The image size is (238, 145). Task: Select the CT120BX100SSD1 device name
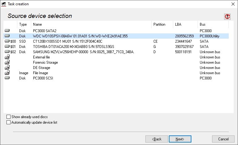[68, 41]
